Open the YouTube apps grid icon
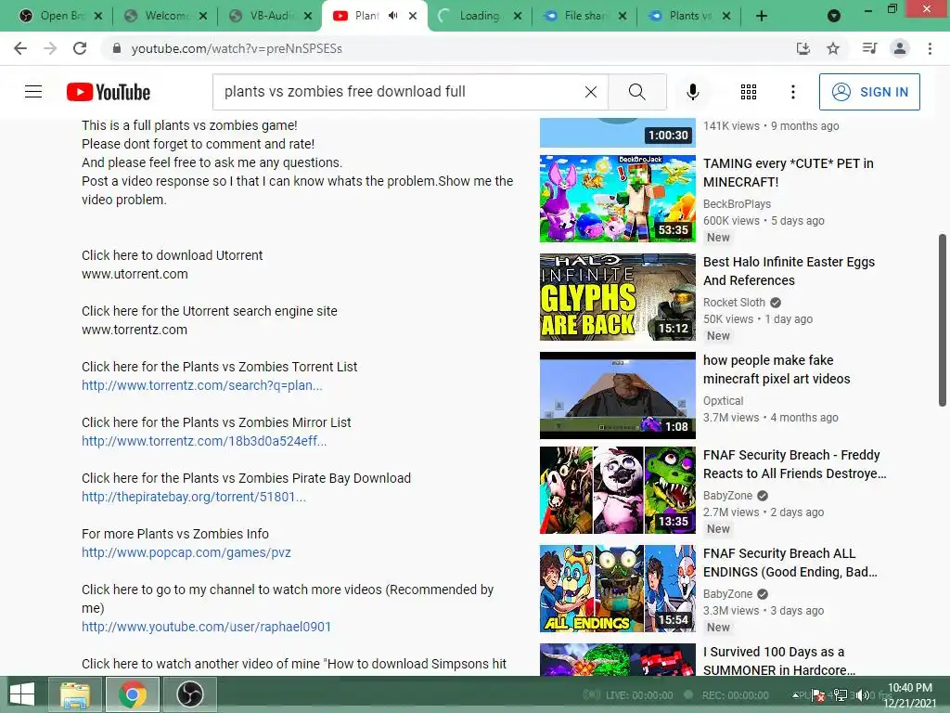The image size is (950, 713). pyautogui.click(x=749, y=92)
